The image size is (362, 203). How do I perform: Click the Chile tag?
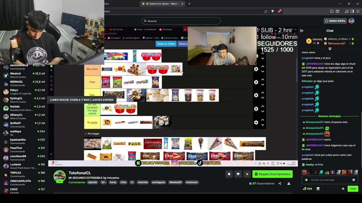[x=123, y=182]
